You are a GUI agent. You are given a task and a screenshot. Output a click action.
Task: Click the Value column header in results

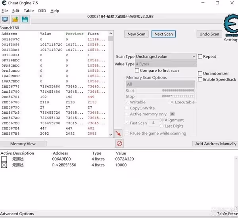[x=46, y=34]
